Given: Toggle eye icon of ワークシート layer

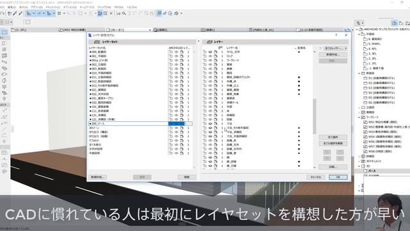Looking at the screenshot, I should point(210,60).
